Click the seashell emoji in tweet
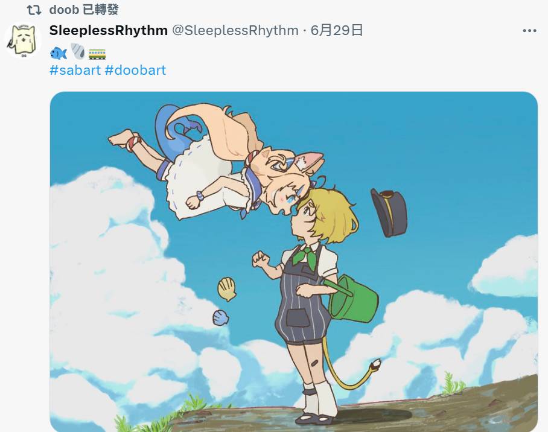The height and width of the screenshot is (432, 548). click(78, 51)
